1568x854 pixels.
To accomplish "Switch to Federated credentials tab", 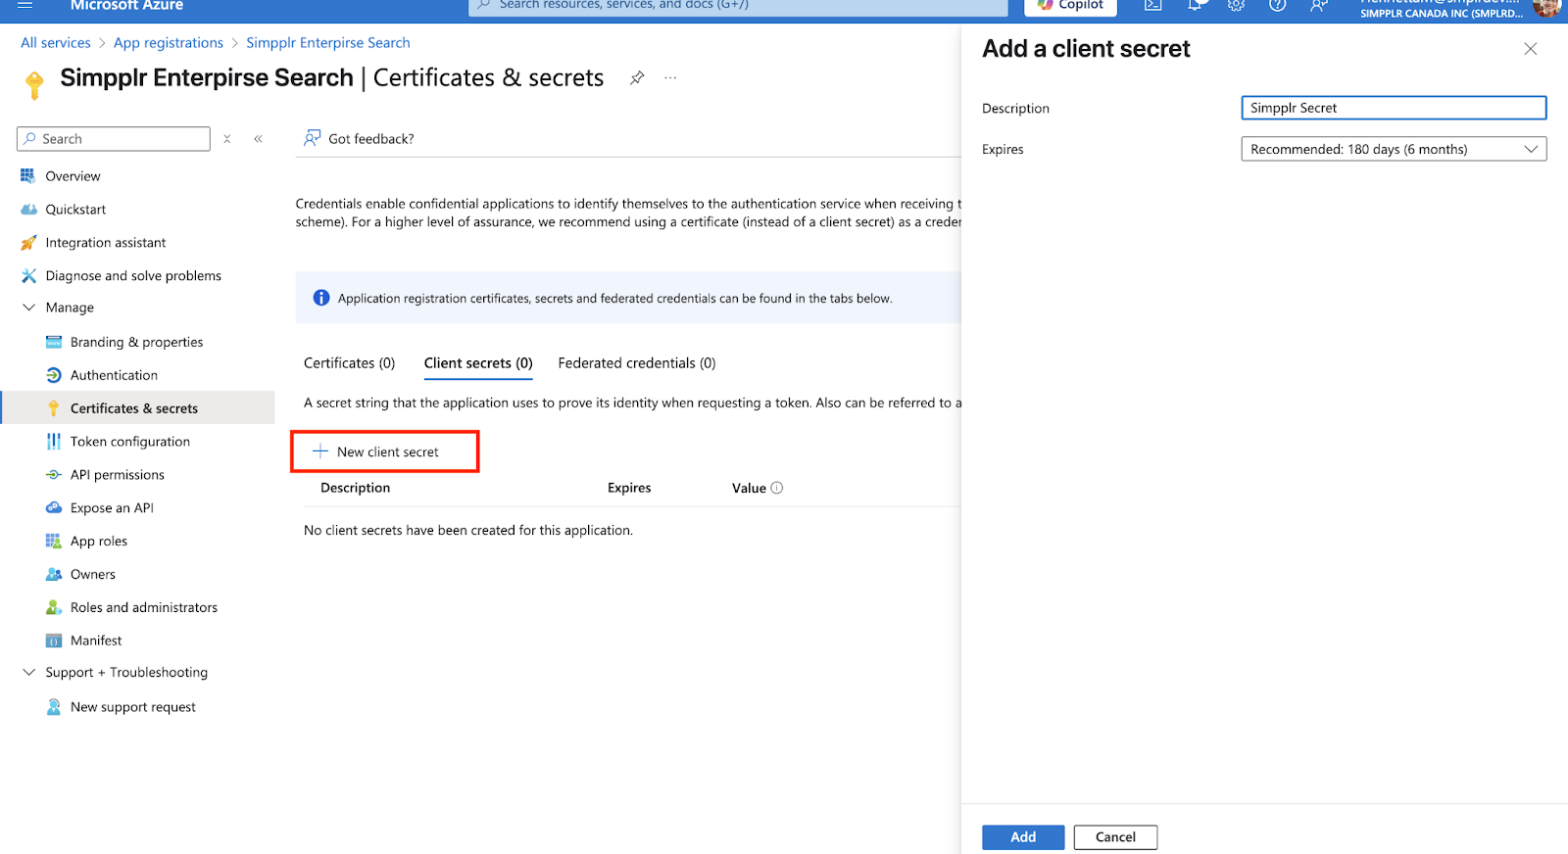I will [636, 363].
